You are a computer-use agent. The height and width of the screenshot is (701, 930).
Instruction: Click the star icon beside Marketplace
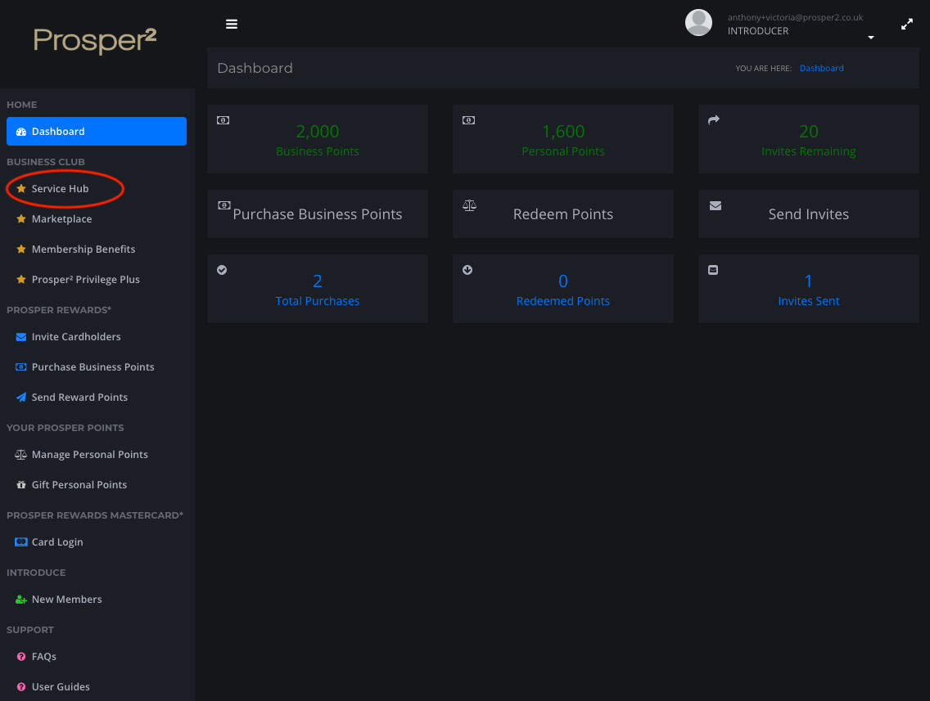pyautogui.click(x=20, y=218)
